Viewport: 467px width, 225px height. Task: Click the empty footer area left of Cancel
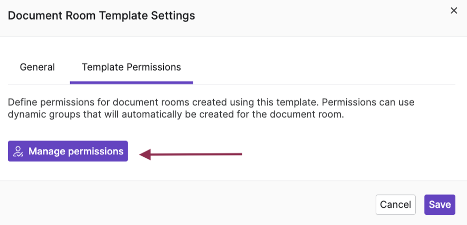pyautogui.click(x=187, y=203)
